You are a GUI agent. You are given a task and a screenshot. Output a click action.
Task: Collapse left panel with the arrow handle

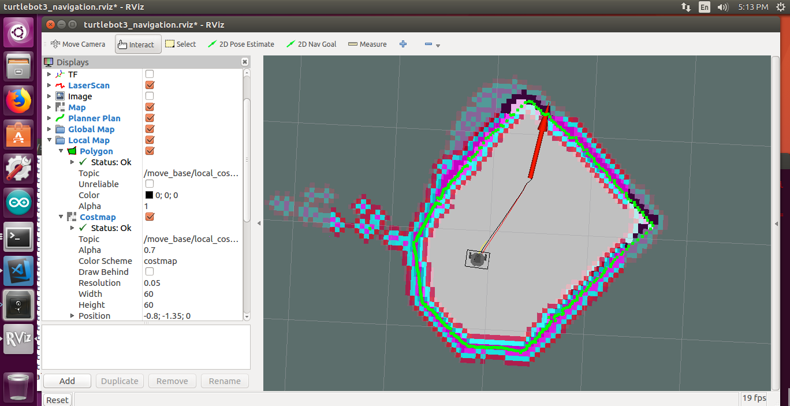259,223
